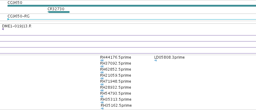Click the RH35162.5prime EST glyph
The height and width of the screenshot is (110, 256).
pyautogui.click(x=102, y=108)
